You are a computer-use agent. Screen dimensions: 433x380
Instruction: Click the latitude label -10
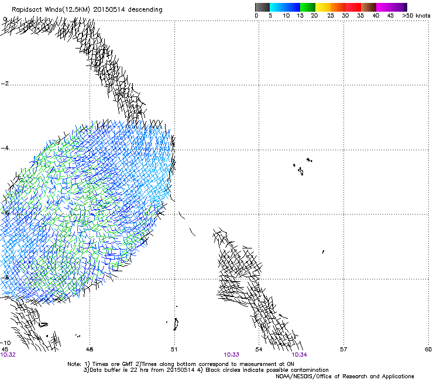6,343
